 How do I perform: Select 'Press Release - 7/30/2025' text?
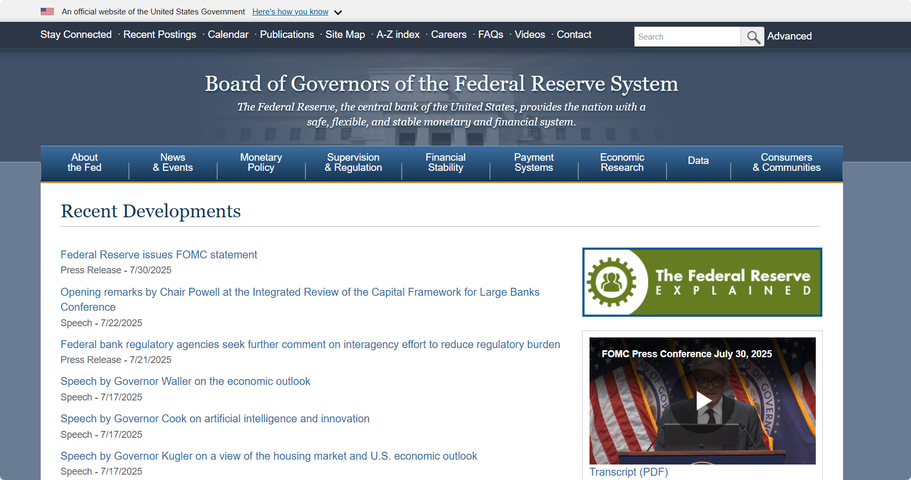pyautogui.click(x=116, y=270)
